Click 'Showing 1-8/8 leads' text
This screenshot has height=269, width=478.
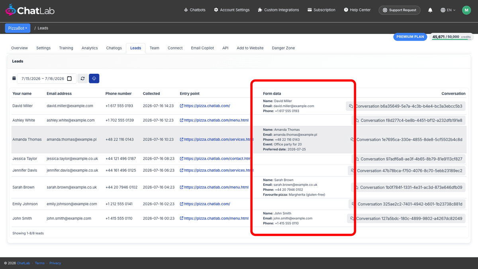click(28, 233)
